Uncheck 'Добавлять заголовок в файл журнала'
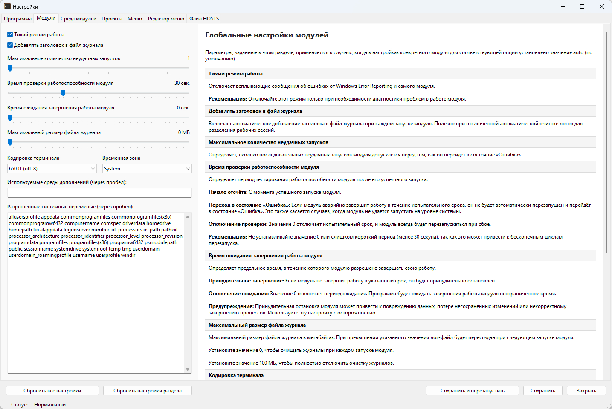 click(10, 45)
